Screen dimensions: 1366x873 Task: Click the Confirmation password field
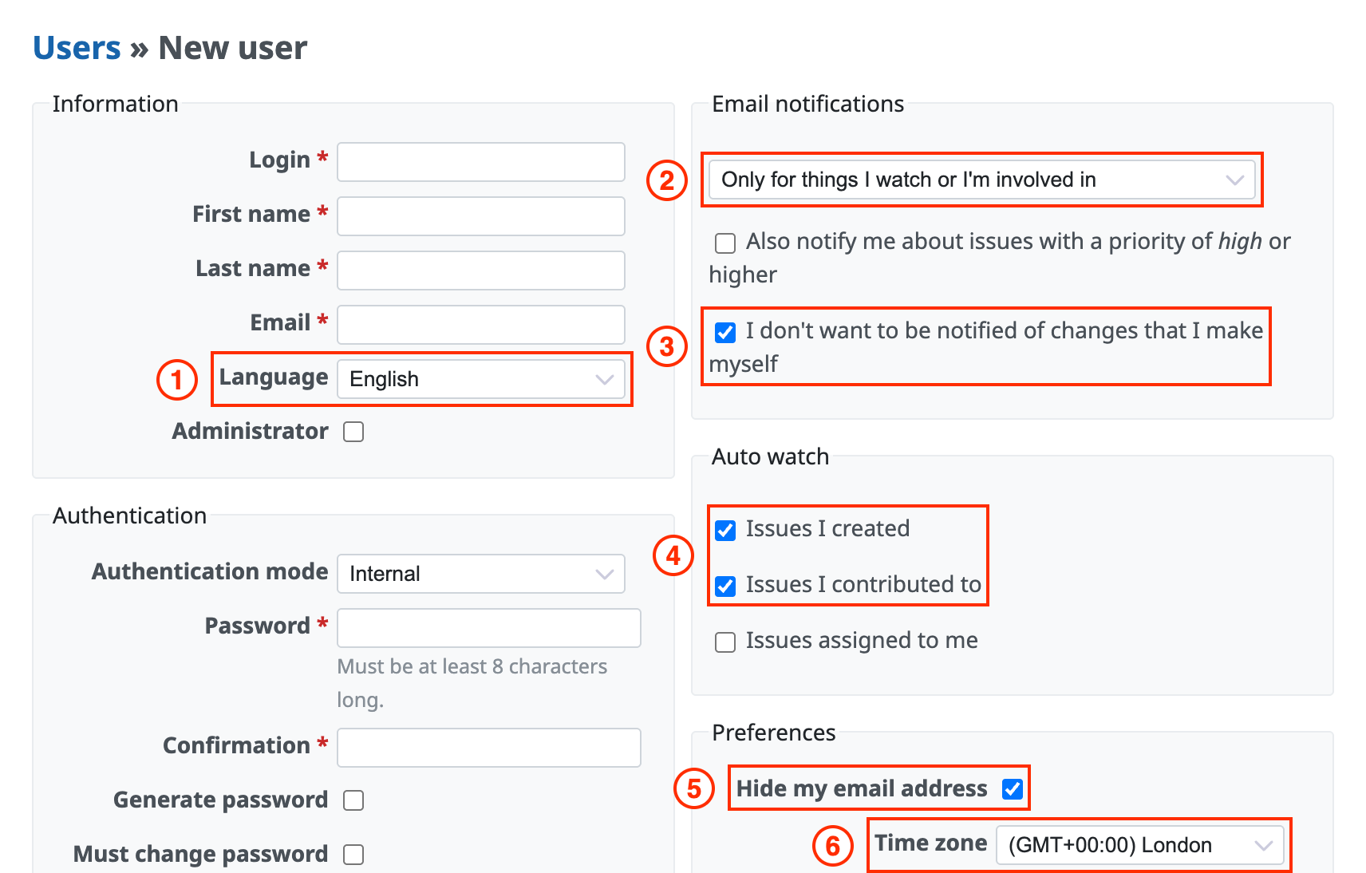pyautogui.click(x=489, y=748)
